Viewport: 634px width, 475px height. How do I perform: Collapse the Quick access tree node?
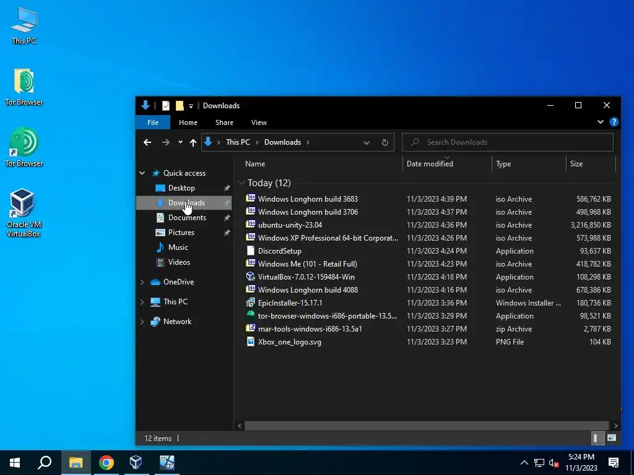142,173
